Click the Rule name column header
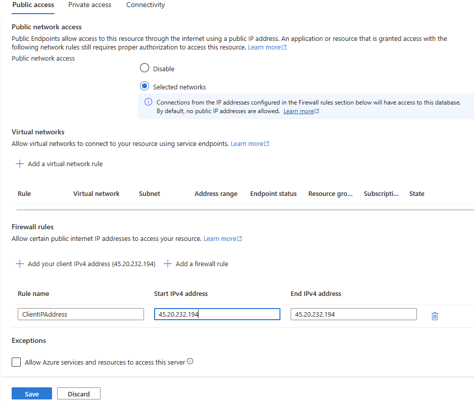 coord(33,293)
